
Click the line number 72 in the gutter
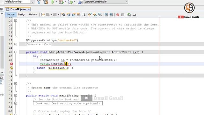tap(11, 80)
